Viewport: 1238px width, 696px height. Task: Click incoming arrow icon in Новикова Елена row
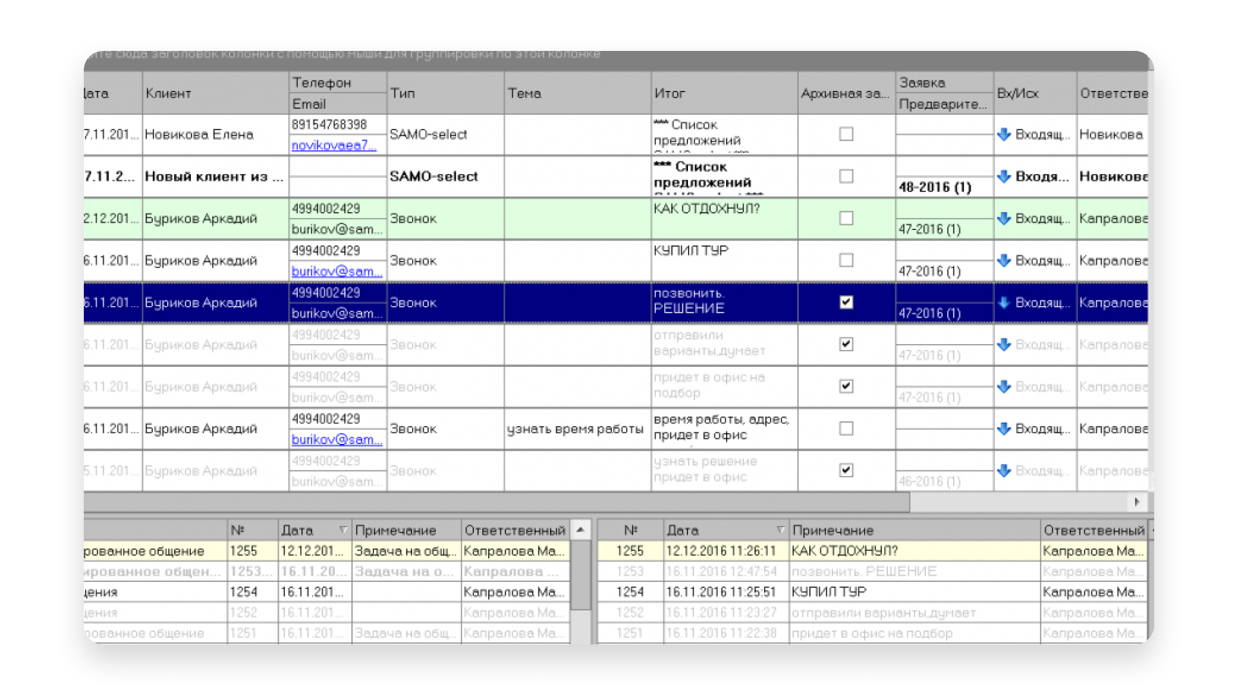pyautogui.click(x=1004, y=134)
